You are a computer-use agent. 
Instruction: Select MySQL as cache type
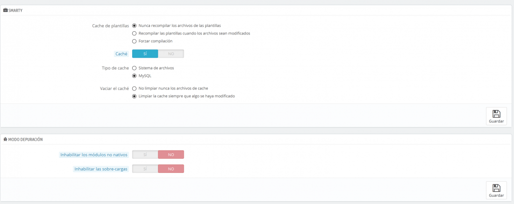(134, 76)
